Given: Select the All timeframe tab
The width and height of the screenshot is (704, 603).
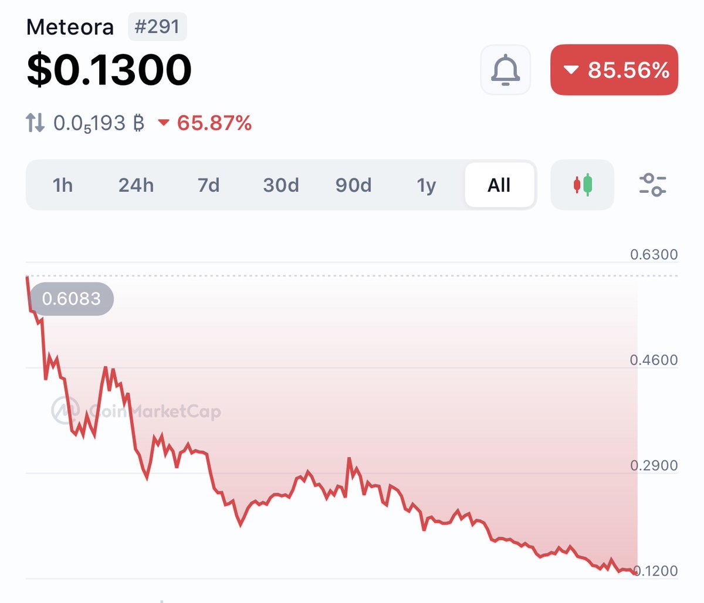Looking at the screenshot, I should coord(499,185).
